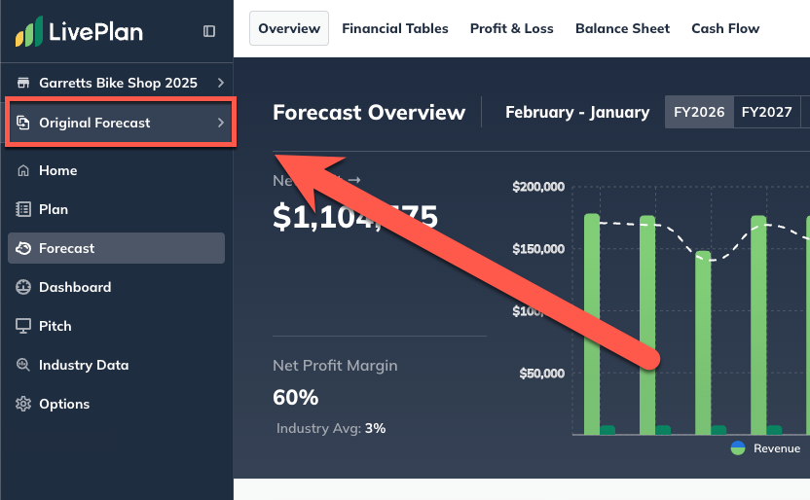
Task: Open the Financial Tables tab
Action: 395,28
